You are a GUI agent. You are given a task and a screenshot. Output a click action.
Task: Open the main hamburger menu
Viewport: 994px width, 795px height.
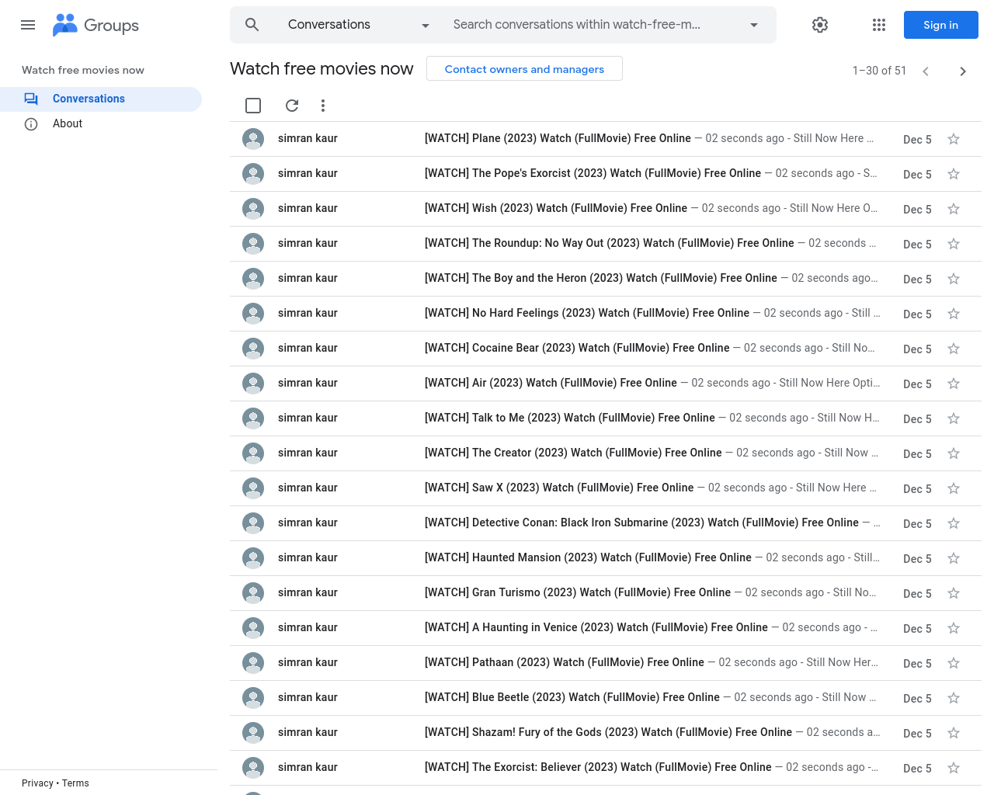point(28,25)
